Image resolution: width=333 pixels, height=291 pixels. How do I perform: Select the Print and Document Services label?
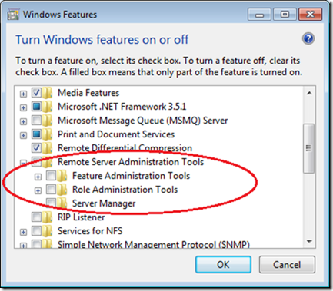click(x=116, y=134)
